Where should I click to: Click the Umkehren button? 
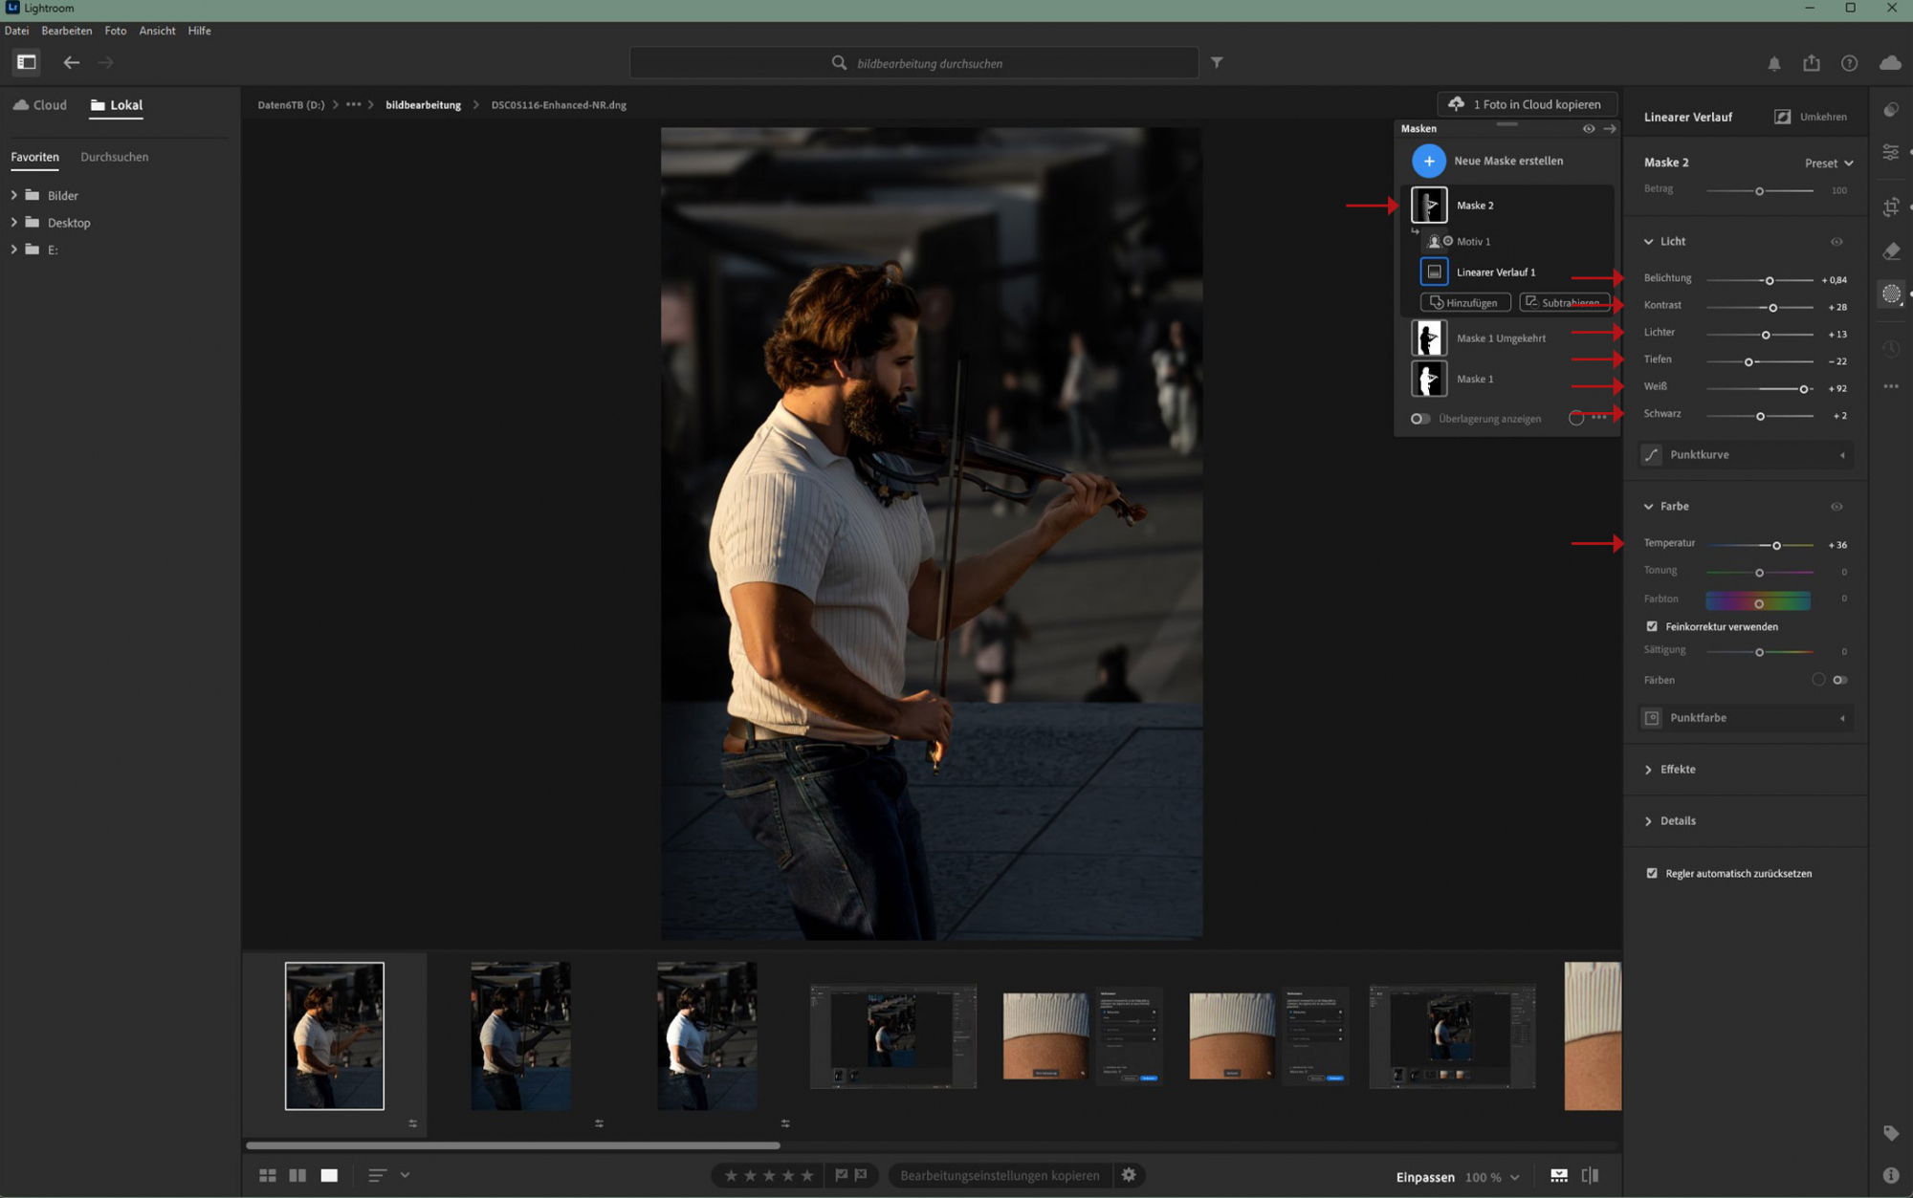(x=1811, y=117)
